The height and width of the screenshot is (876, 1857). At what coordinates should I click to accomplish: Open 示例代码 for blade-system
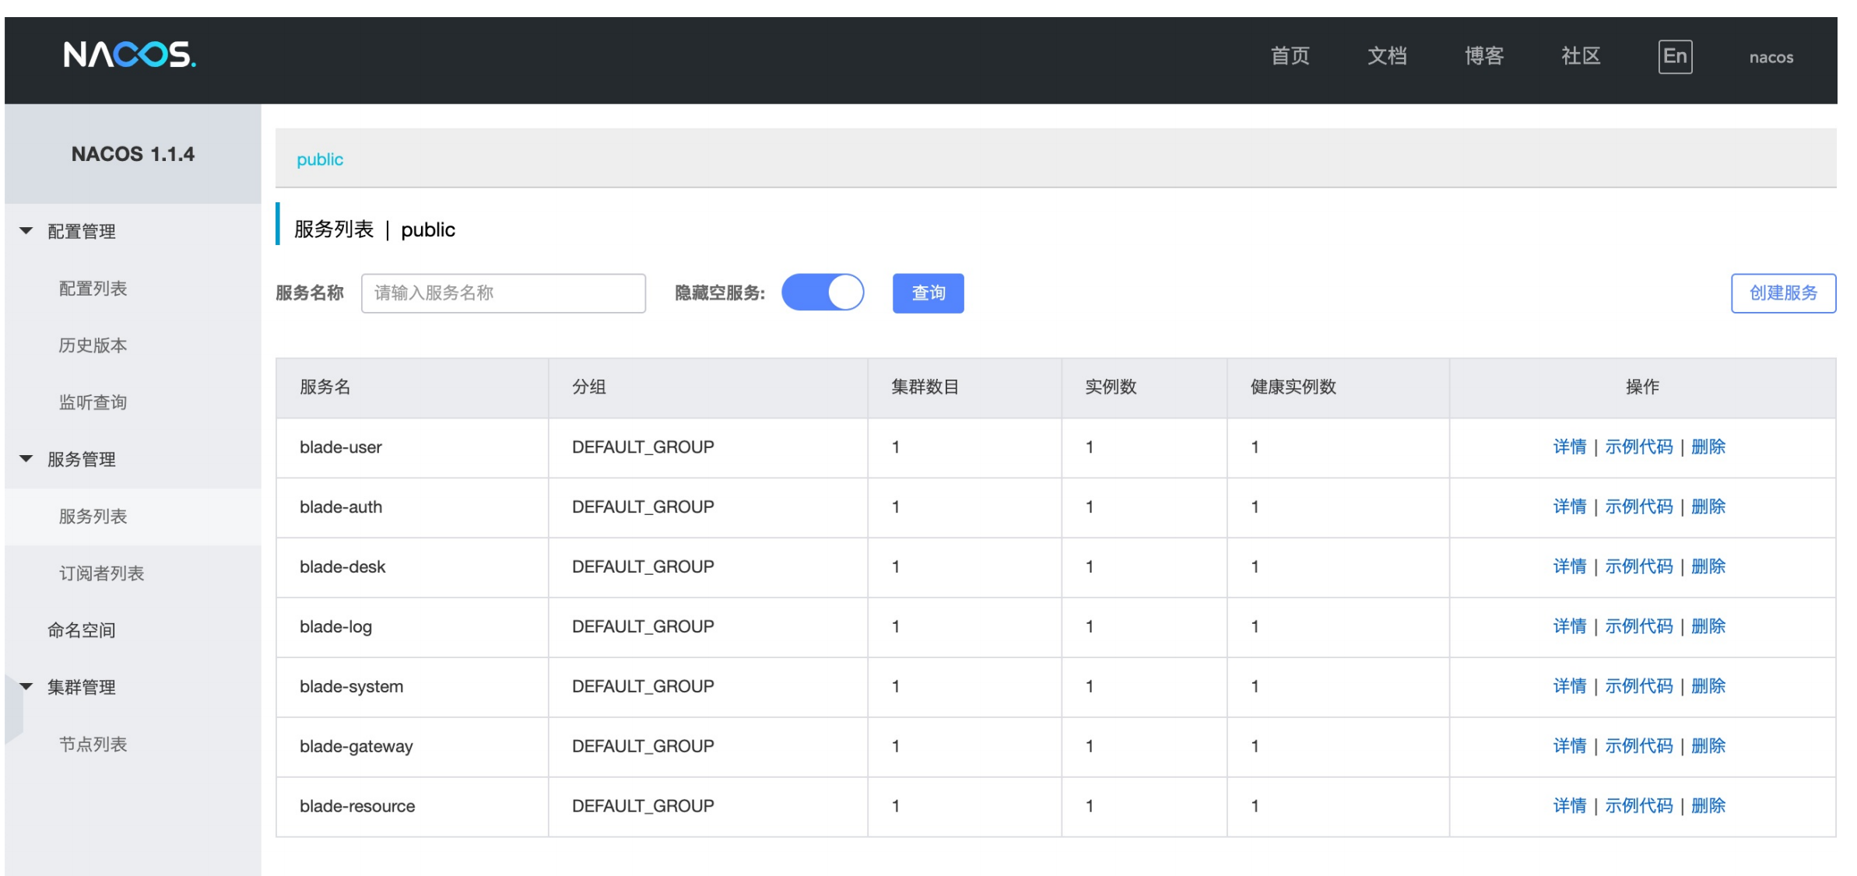[x=1638, y=687]
